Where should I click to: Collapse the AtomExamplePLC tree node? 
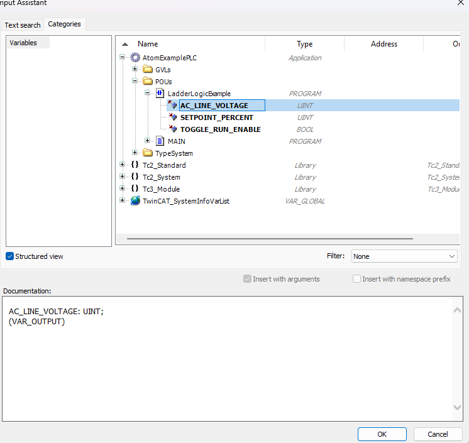coord(122,57)
